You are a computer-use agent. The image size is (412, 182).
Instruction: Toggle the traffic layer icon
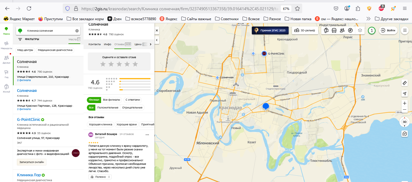click(x=326, y=30)
